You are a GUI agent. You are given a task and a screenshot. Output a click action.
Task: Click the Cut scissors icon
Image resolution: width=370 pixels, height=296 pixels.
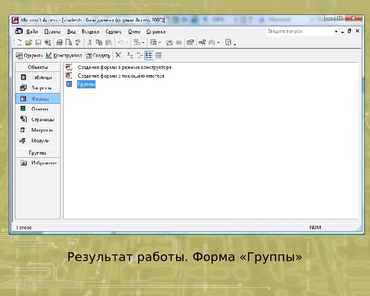pos(89,43)
